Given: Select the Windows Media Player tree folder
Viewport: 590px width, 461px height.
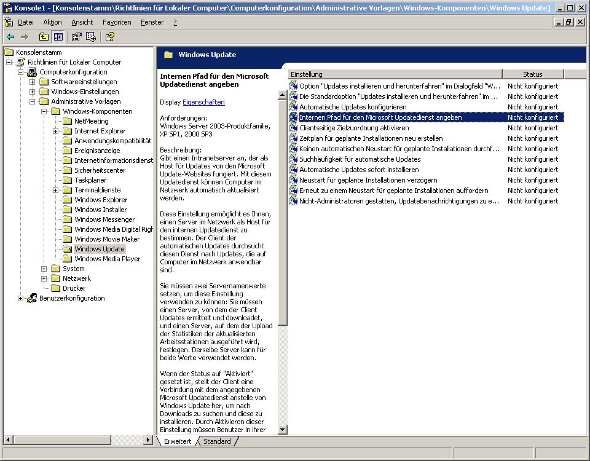Looking at the screenshot, I should [x=107, y=259].
